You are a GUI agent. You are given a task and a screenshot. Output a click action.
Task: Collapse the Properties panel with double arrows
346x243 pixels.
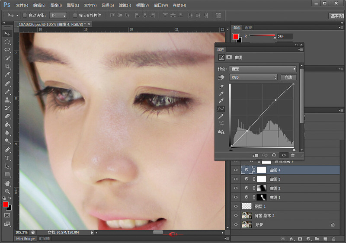(x=296, y=45)
